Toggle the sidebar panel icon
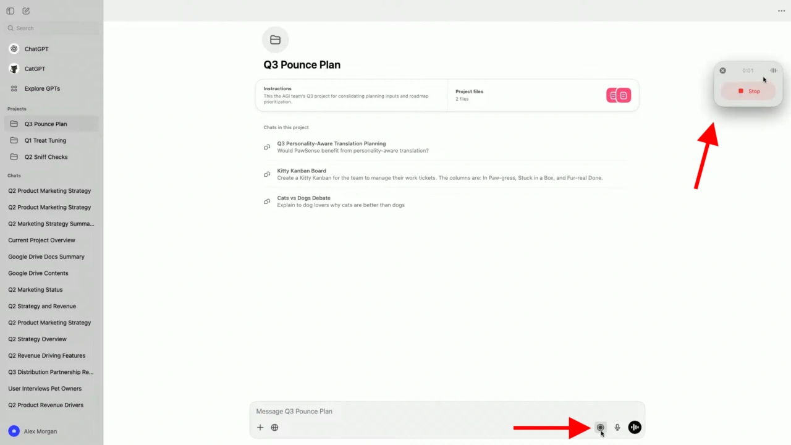The image size is (791, 445). [11, 11]
